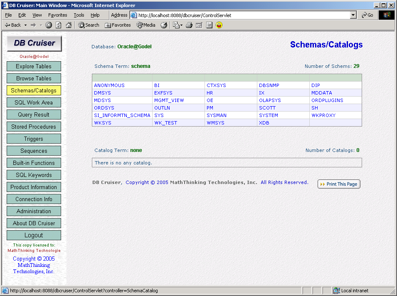Image resolution: width=397 pixels, height=296 pixels.
Task: Click inside the Address URL field
Action: tap(241, 15)
